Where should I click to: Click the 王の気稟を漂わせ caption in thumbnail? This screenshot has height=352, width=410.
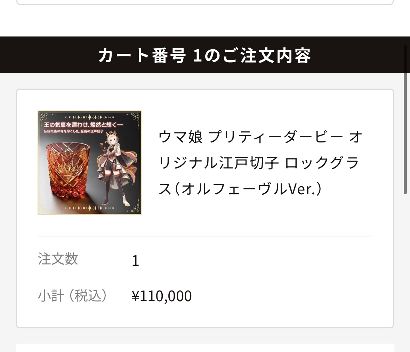tap(83, 124)
